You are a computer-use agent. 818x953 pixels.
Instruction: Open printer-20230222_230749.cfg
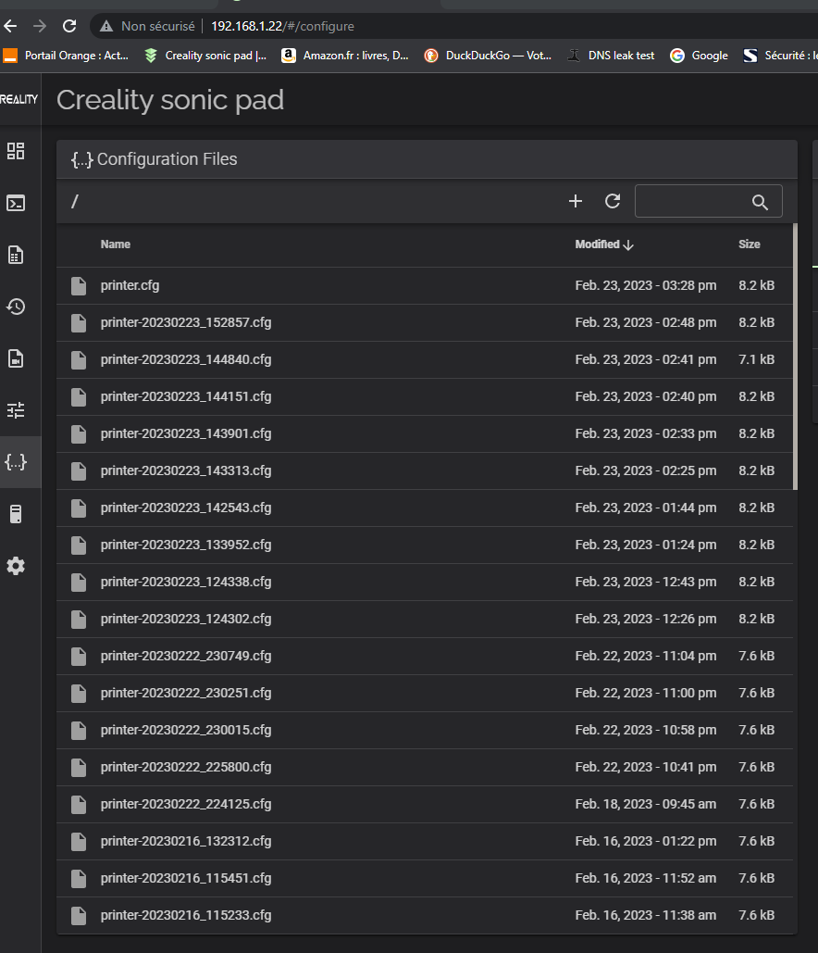(x=186, y=657)
